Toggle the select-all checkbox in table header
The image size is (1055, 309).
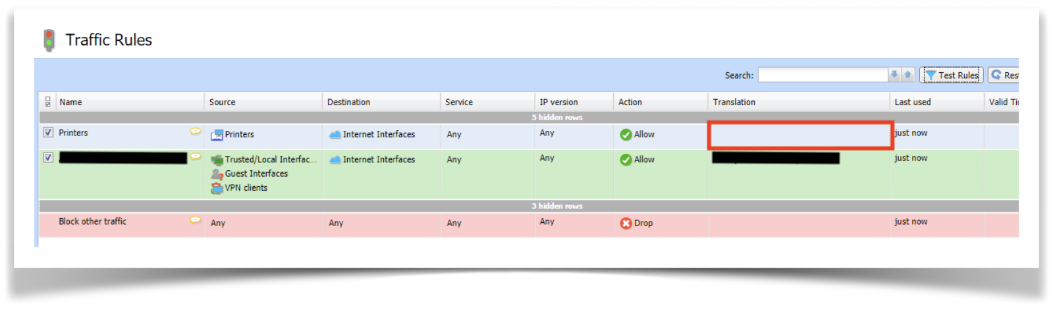[48, 102]
